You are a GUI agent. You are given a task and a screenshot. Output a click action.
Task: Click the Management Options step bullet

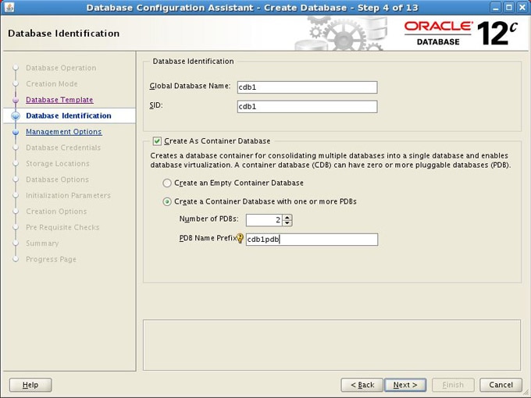pyautogui.click(x=16, y=132)
